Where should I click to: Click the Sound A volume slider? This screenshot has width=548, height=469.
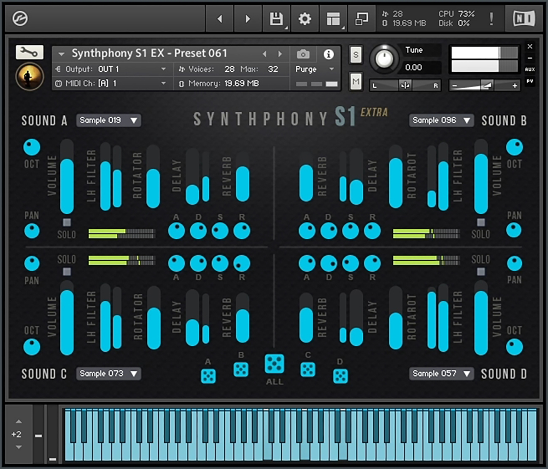click(67, 176)
